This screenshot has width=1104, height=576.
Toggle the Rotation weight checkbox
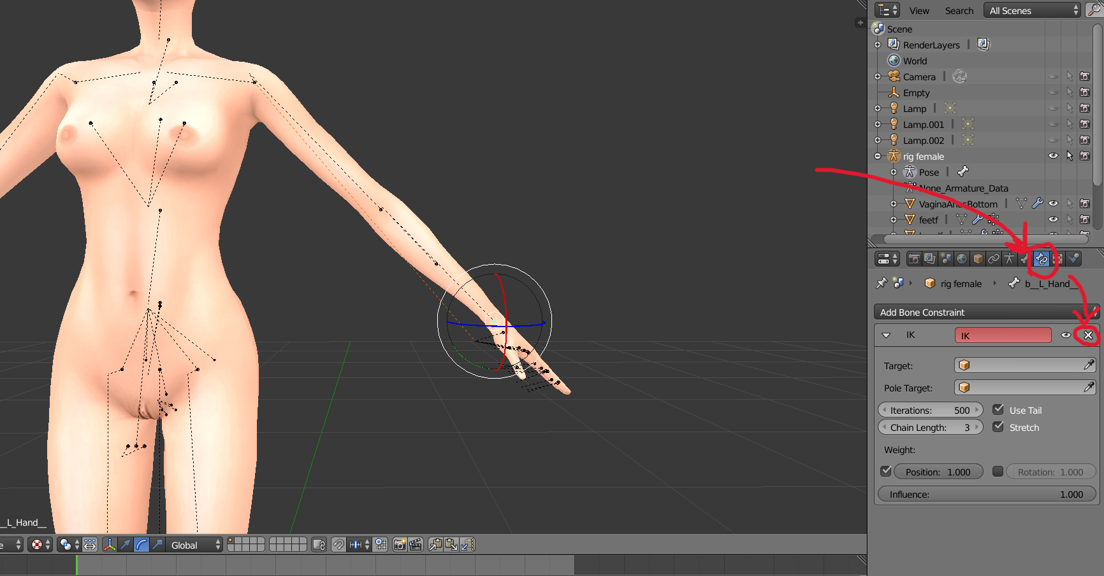(998, 472)
